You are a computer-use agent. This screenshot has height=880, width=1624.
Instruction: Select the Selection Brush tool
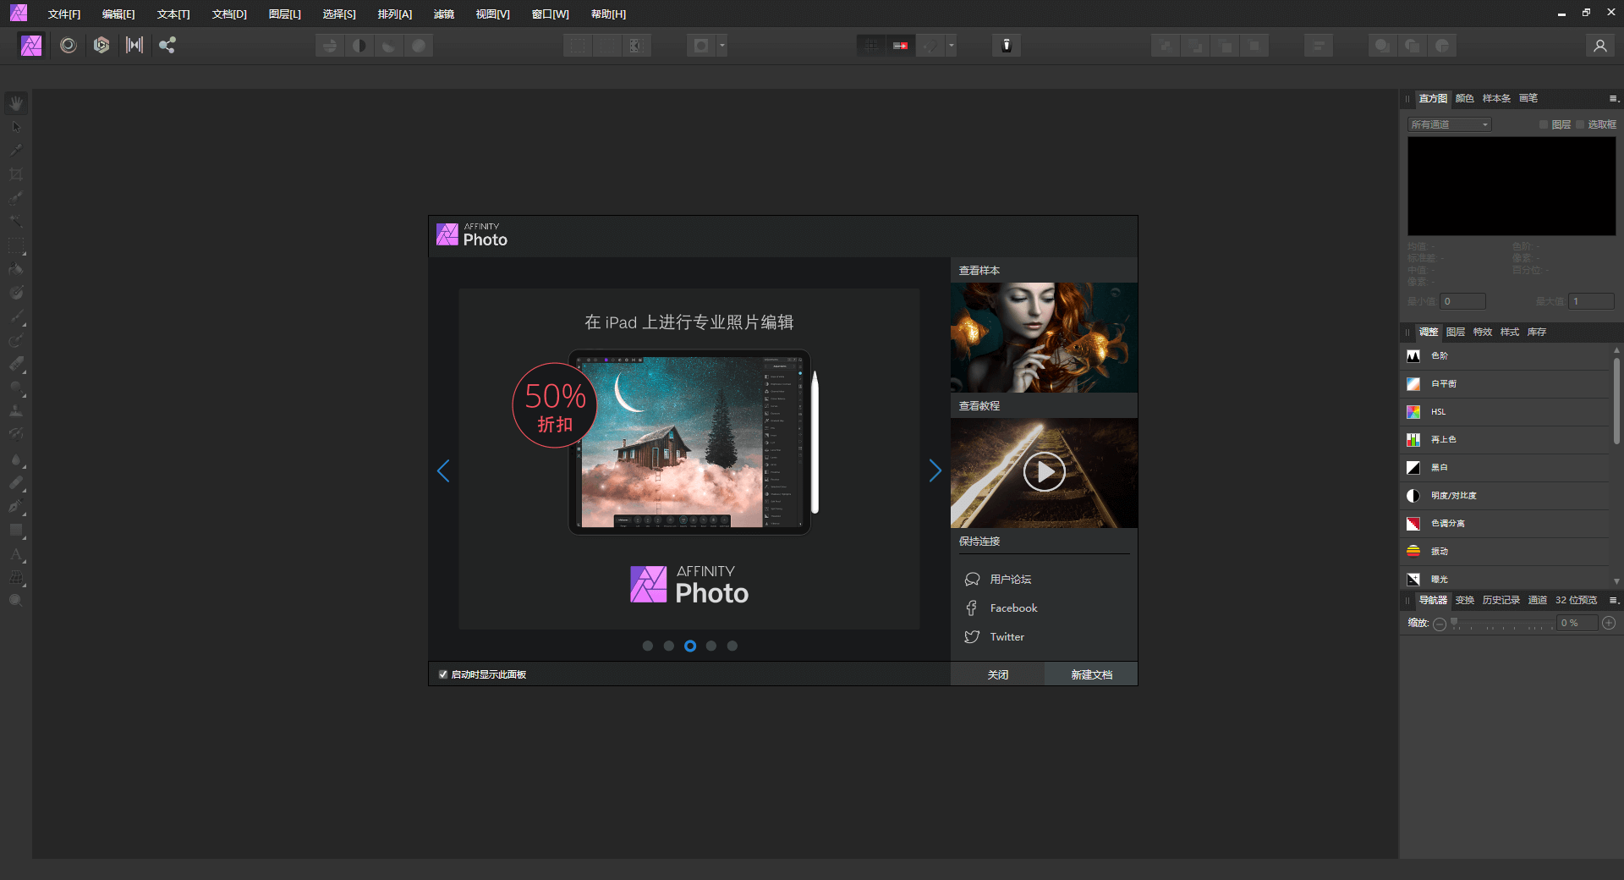(x=16, y=198)
